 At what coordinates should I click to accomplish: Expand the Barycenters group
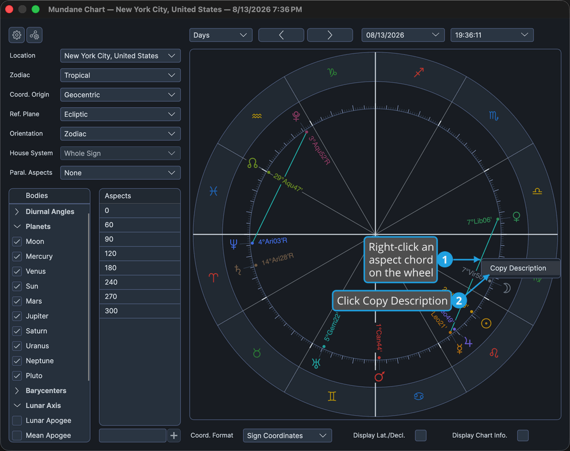pos(17,391)
